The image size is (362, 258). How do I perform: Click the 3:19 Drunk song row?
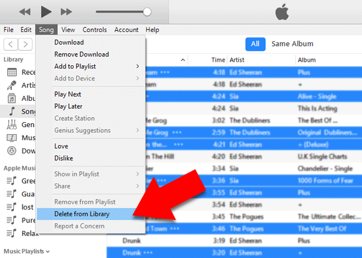click(234, 240)
